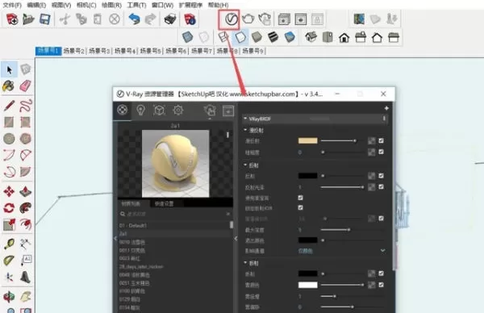The image size is (484, 313).
Task: Select the Select arrow tool
Action: [x=9, y=69]
